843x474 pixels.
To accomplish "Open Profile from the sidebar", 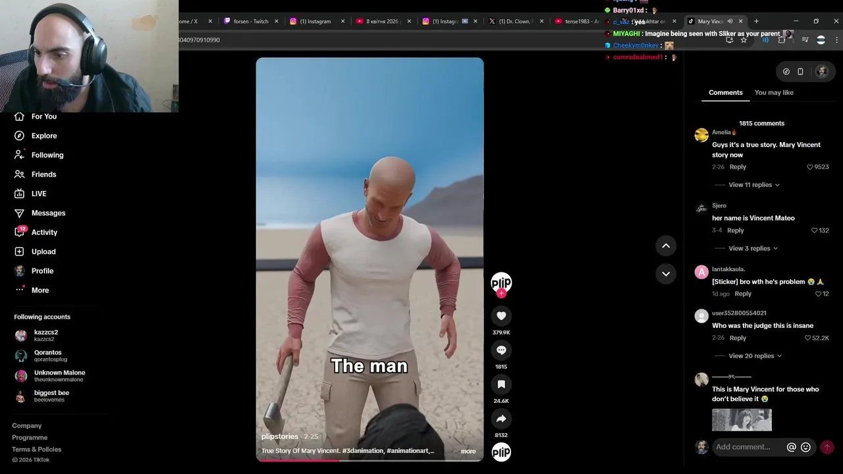I will tap(33, 271).
